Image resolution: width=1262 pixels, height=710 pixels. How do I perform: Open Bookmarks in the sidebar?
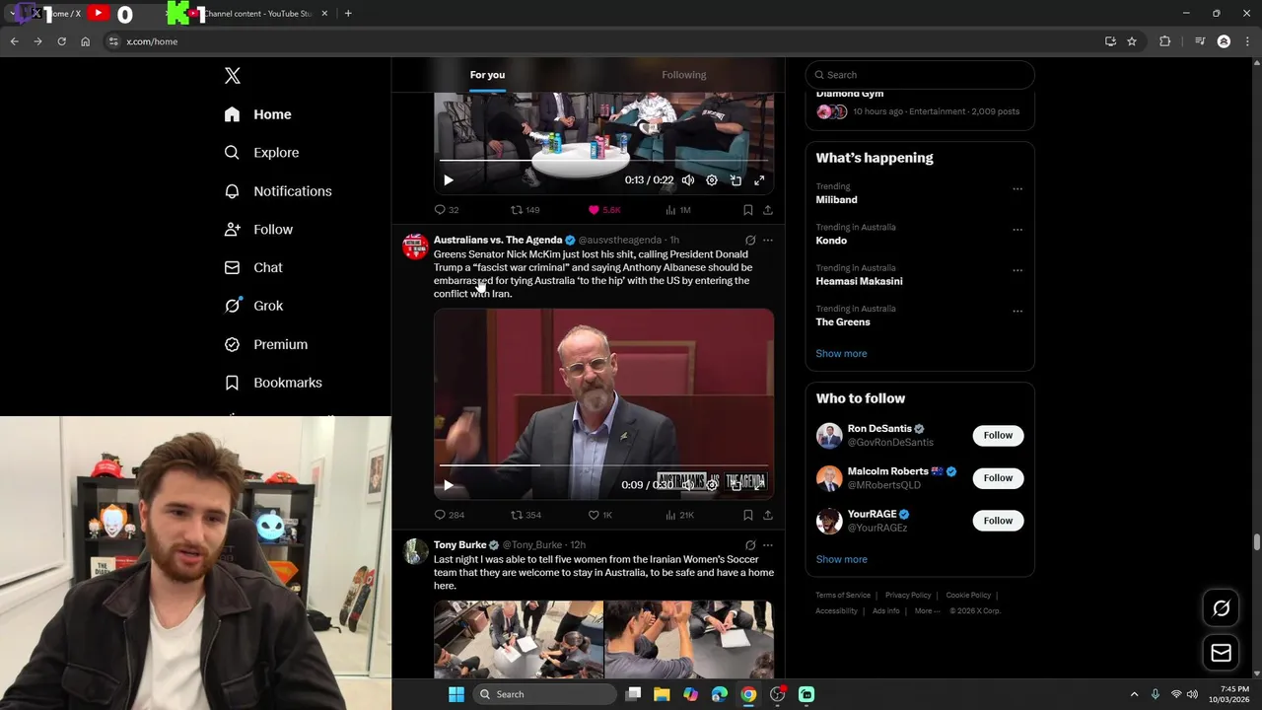(273, 383)
